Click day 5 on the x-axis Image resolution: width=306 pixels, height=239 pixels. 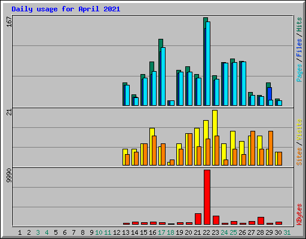tap(56, 232)
